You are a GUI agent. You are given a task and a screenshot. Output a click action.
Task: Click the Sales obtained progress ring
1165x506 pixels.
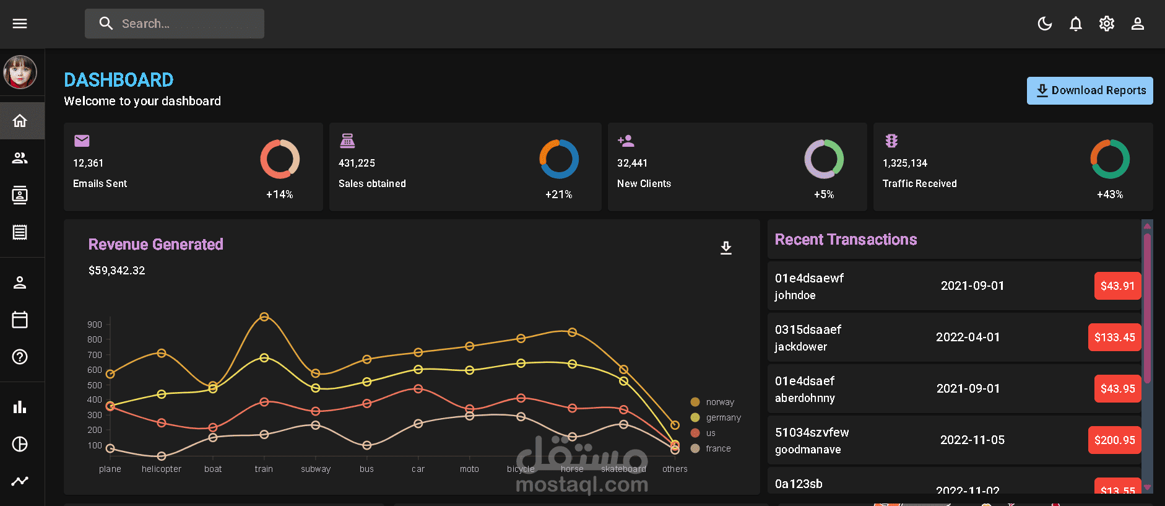[x=559, y=159]
